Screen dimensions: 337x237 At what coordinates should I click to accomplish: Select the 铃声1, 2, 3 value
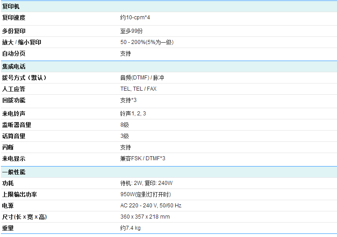click(133, 114)
